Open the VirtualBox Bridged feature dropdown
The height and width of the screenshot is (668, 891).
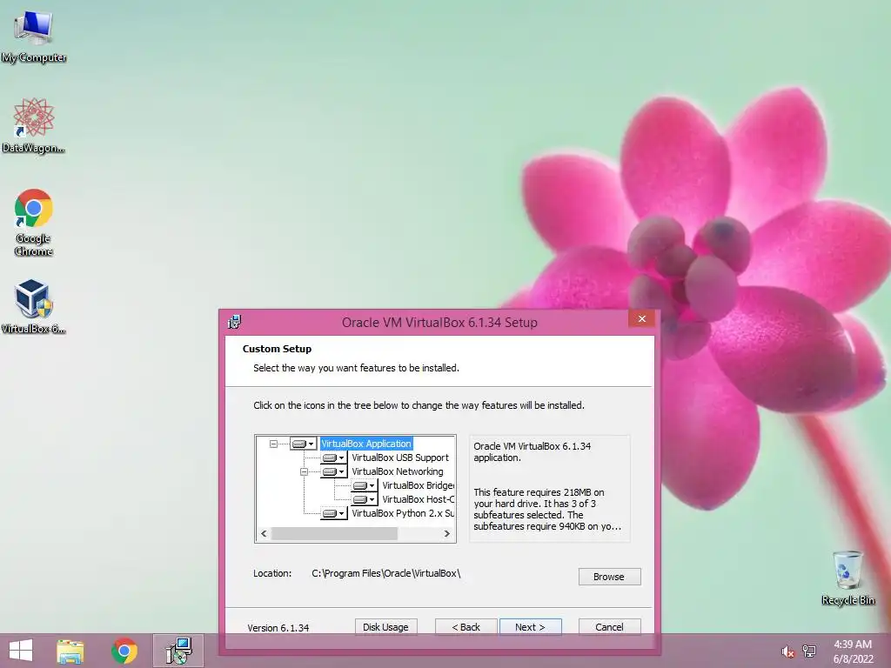(365, 485)
